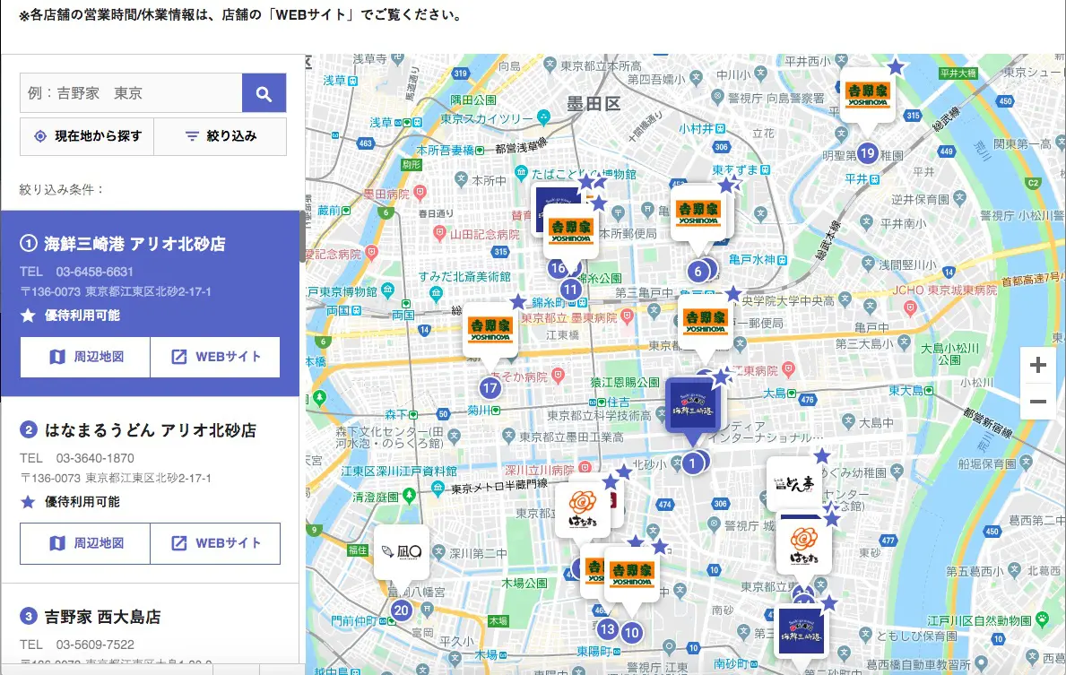Screen dimensions: 1066x675
Task: Open 周辺地図 for 海鮮三崎港 アリオ北砂店
Action: click(x=85, y=357)
